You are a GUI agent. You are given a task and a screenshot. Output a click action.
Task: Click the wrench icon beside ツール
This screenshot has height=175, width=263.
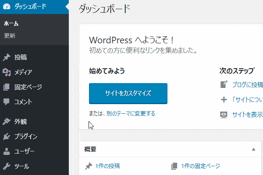(x=7, y=166)
